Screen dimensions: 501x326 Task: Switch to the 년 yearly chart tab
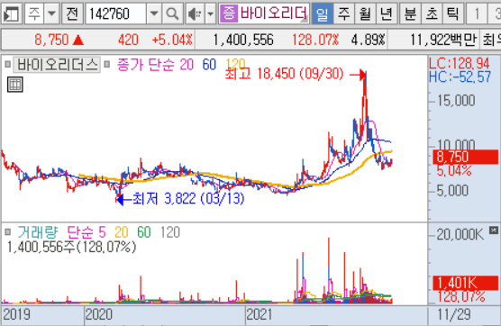(387, 14)
